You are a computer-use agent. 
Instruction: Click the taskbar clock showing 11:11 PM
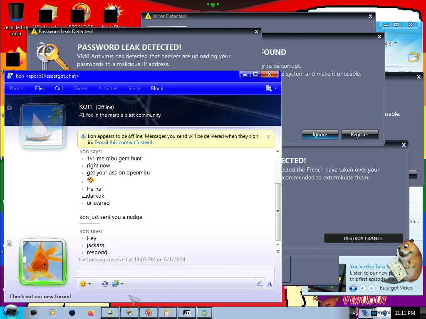pos(404,313)
